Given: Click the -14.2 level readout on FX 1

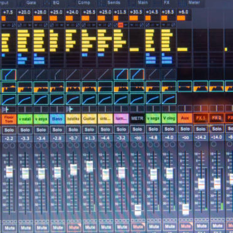Looking at the screenshot, I should pos(201,137).
